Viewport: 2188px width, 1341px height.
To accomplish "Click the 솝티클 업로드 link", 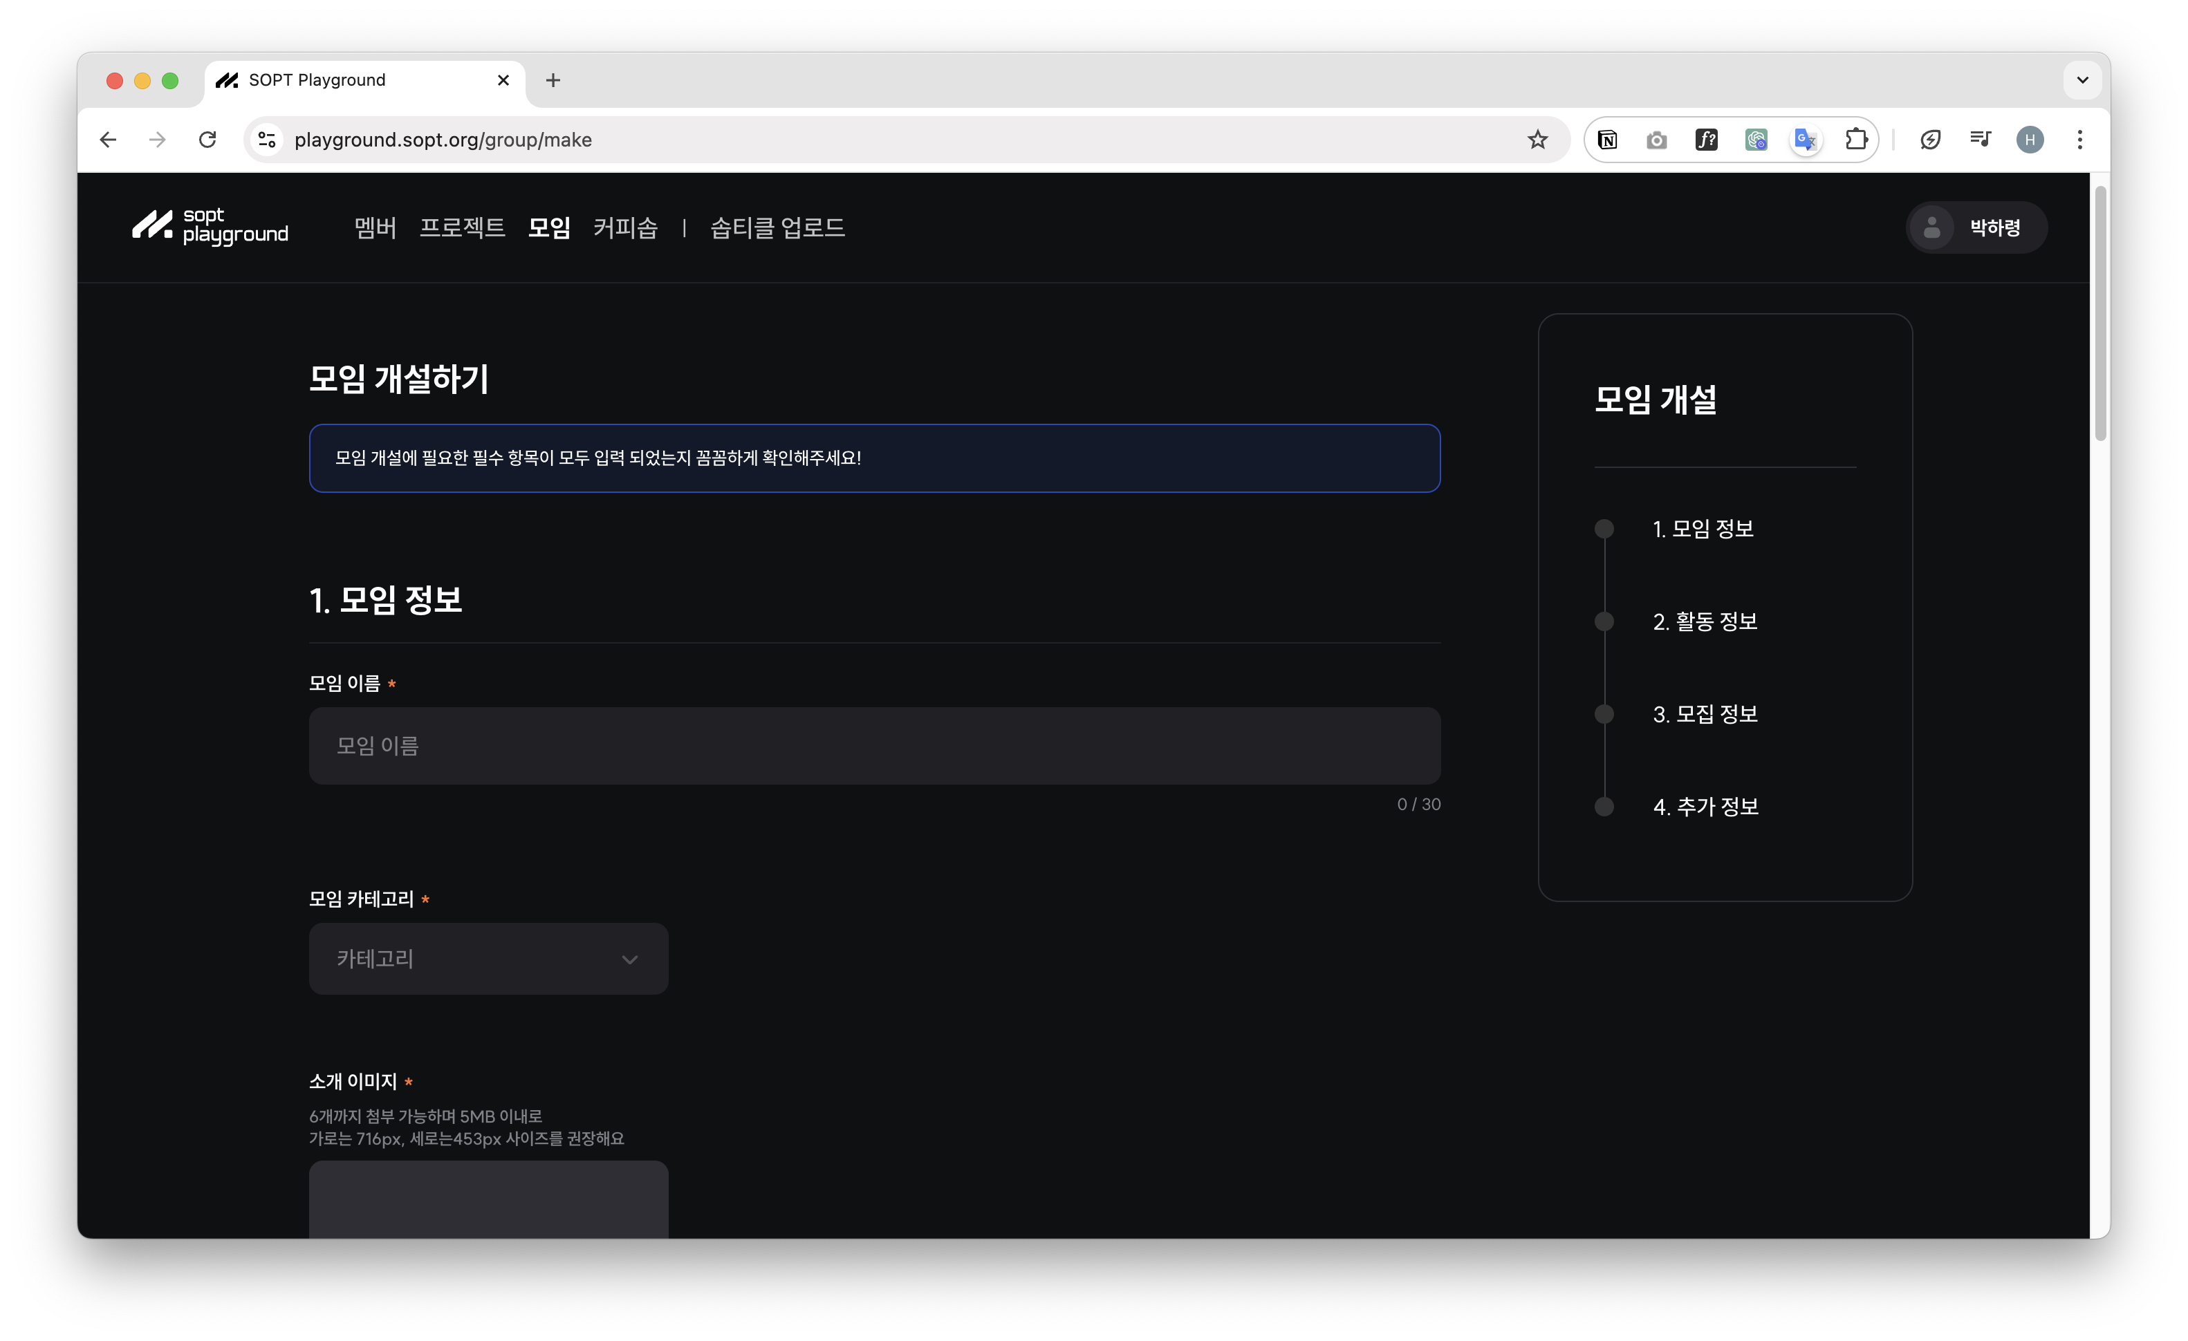I will click(777, 228).
